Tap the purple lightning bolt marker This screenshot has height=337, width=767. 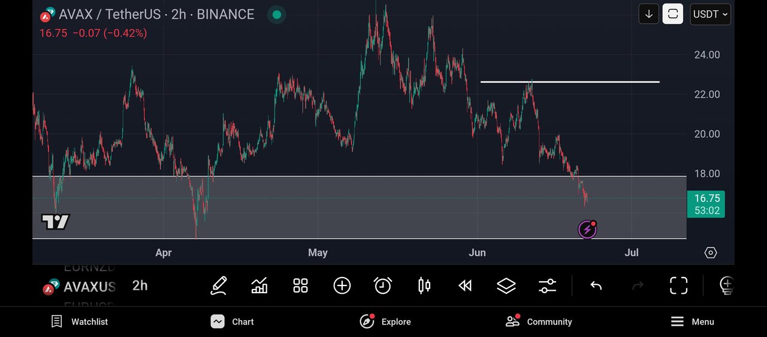pos(587,229)
